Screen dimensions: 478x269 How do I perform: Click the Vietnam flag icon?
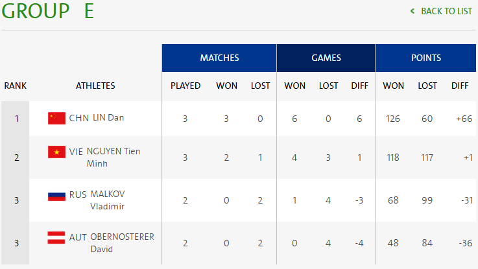point(57,152)
